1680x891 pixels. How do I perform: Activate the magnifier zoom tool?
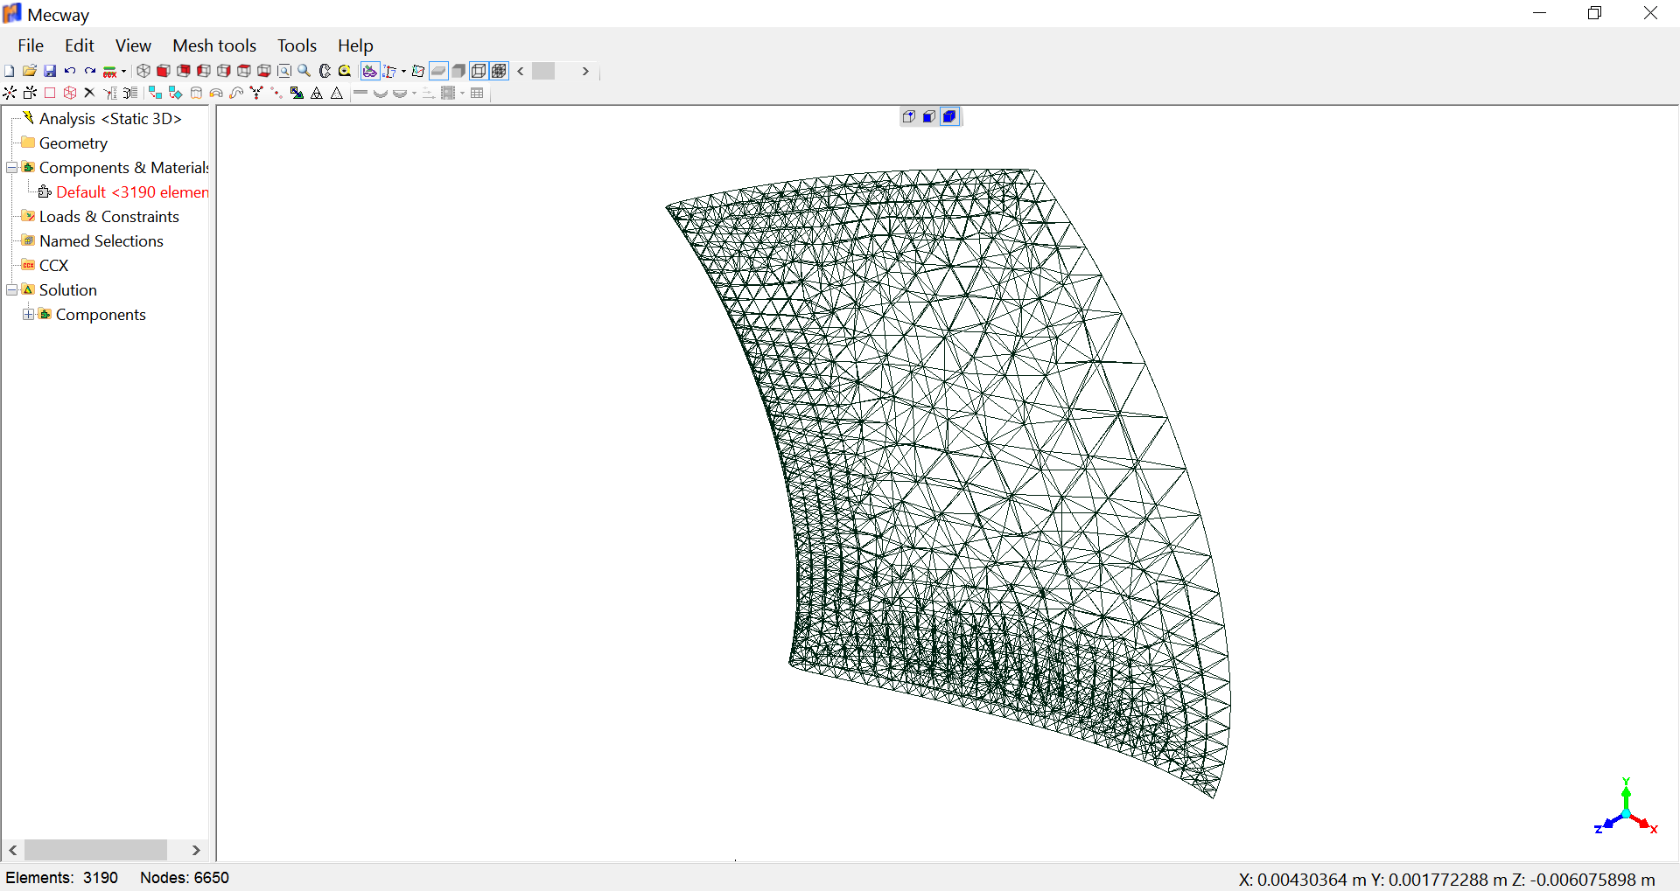point(304,71)
